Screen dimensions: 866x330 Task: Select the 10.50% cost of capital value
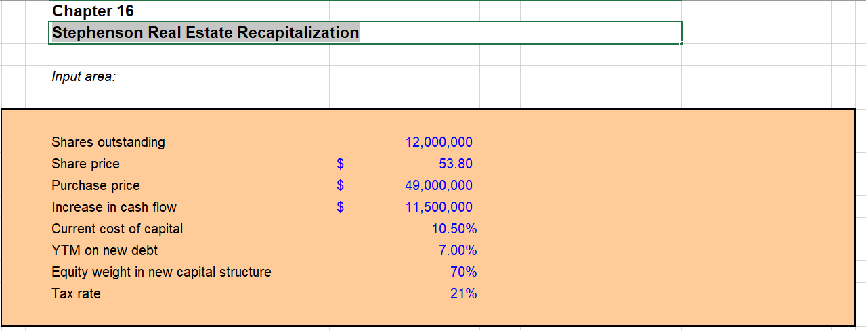click(454, 229)
